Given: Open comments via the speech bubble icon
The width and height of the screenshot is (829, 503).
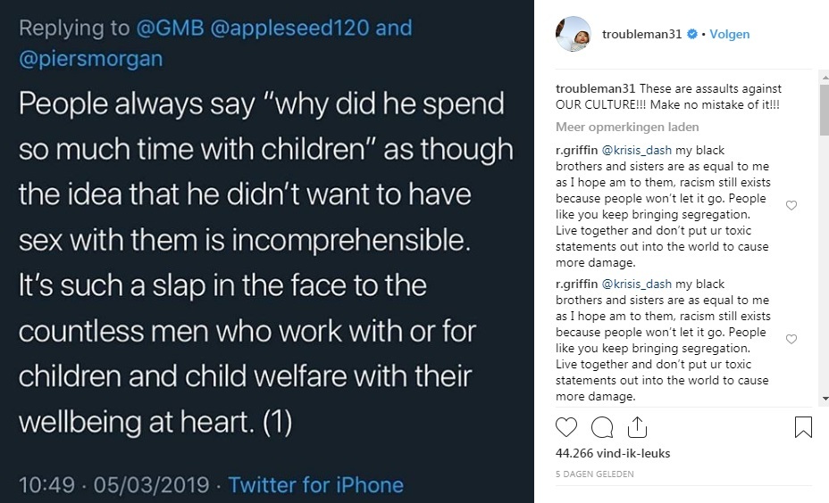Looking at the screenshot, I should (601, 427).
